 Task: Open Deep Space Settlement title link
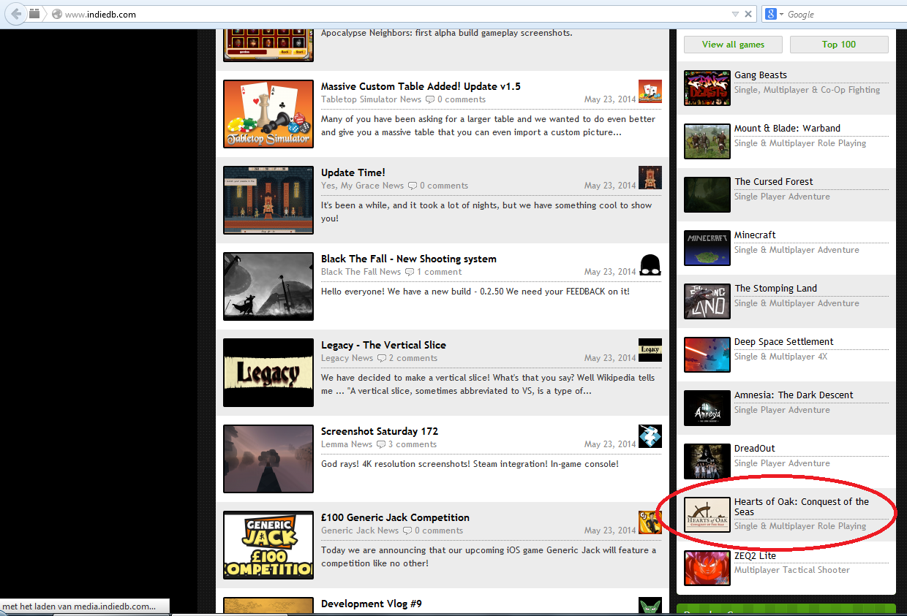click(783, 342)
